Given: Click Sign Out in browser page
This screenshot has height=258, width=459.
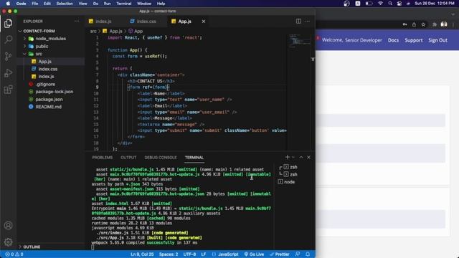Looking at the screenshot, I should coord(437,40).
